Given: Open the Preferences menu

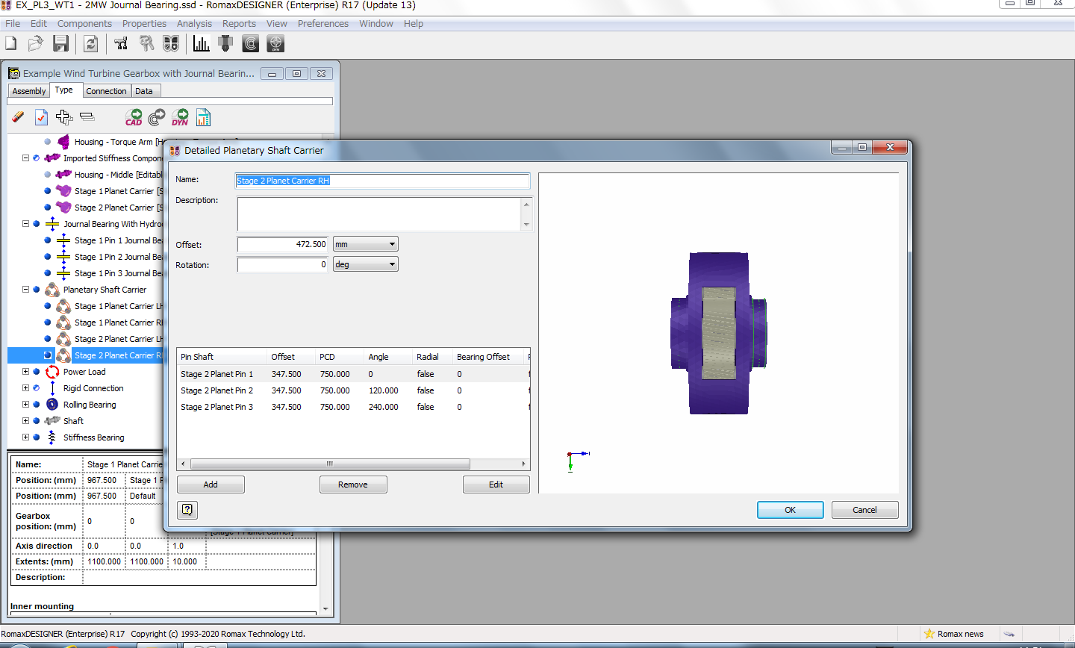Looking at the screenshot, I should click(x=322, y=24).
